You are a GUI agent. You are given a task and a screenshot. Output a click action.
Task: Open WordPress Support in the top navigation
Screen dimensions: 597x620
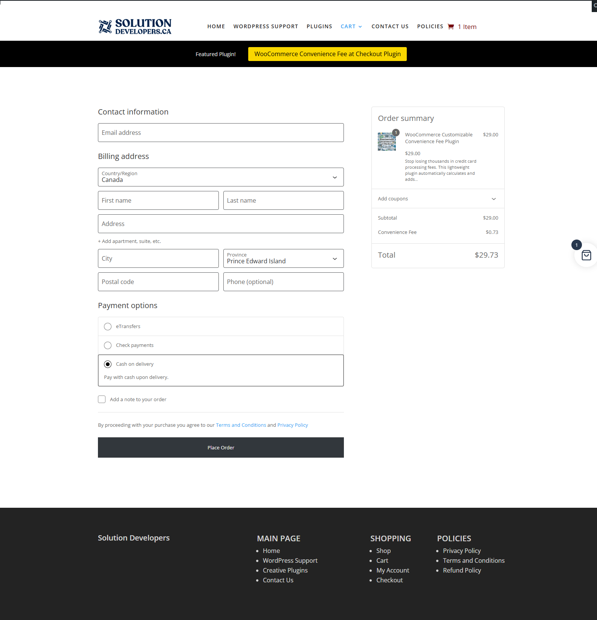click(x=266, y=26)
